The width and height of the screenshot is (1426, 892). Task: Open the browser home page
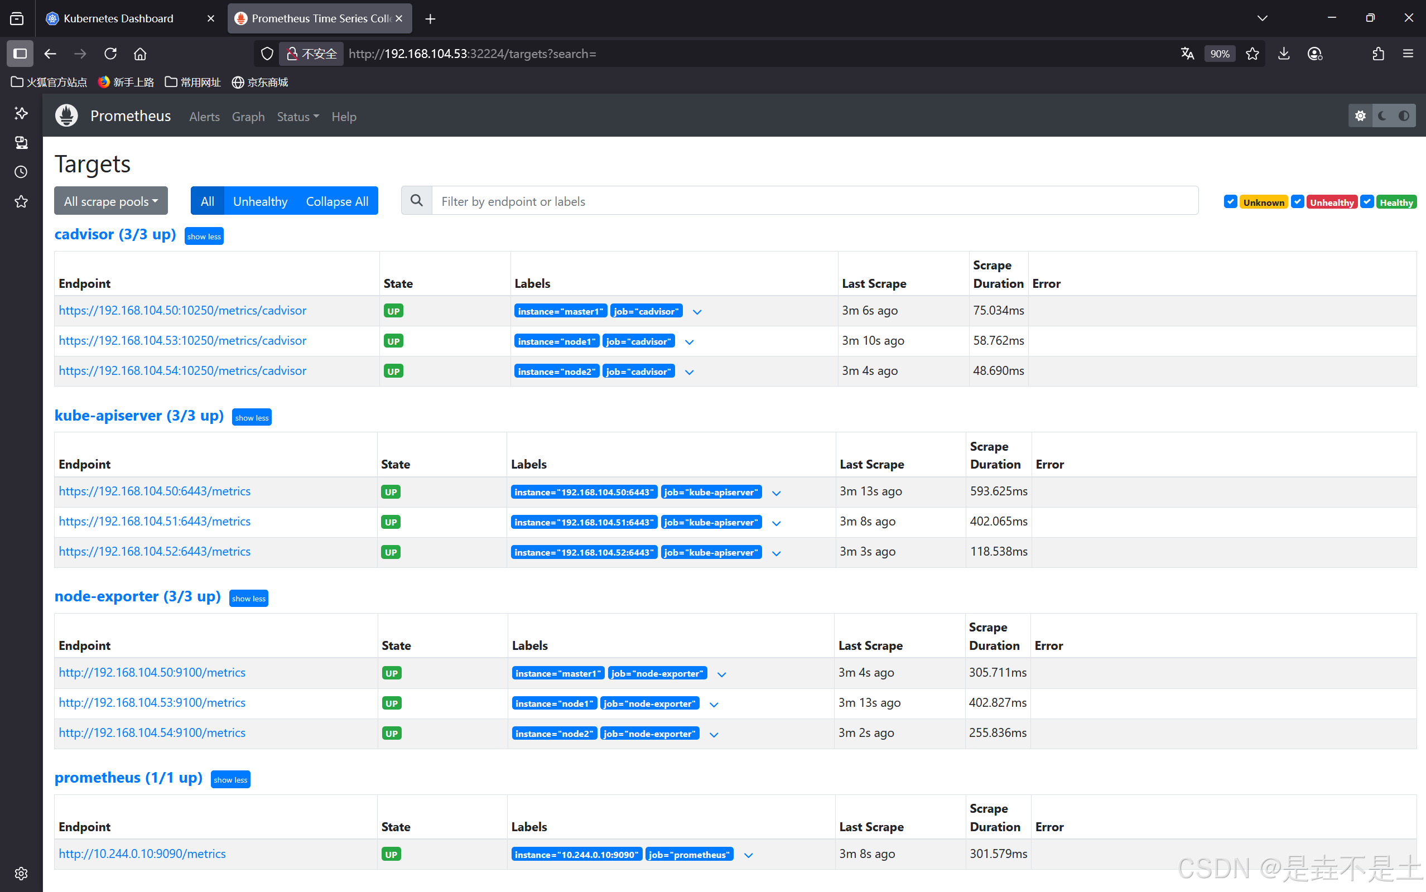click(x=140, y=54)
